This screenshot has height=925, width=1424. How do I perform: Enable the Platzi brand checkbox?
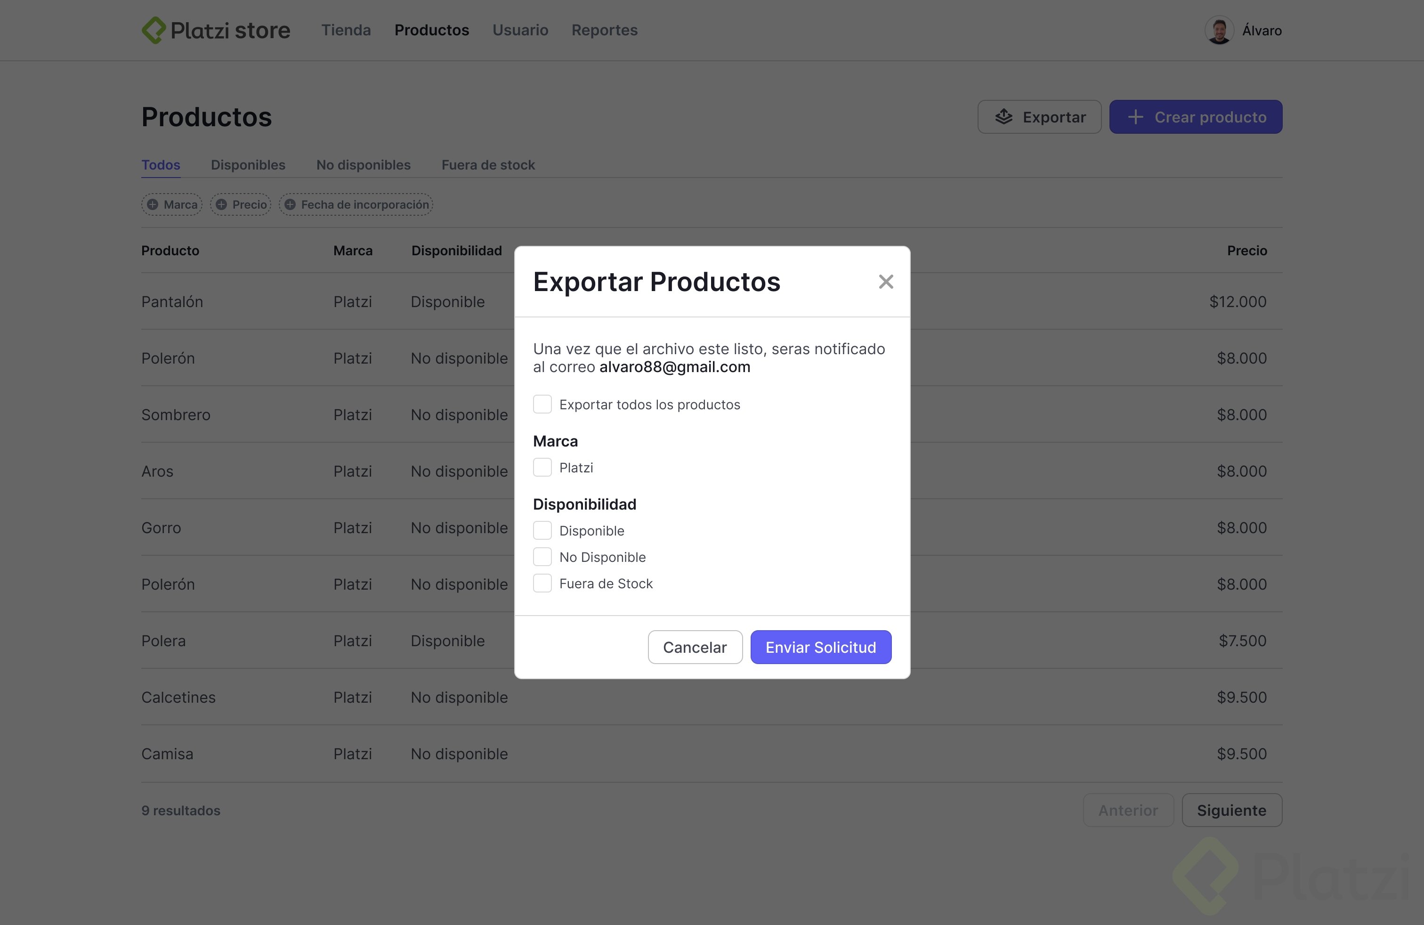pyautogui.click(x=542, y=467)
